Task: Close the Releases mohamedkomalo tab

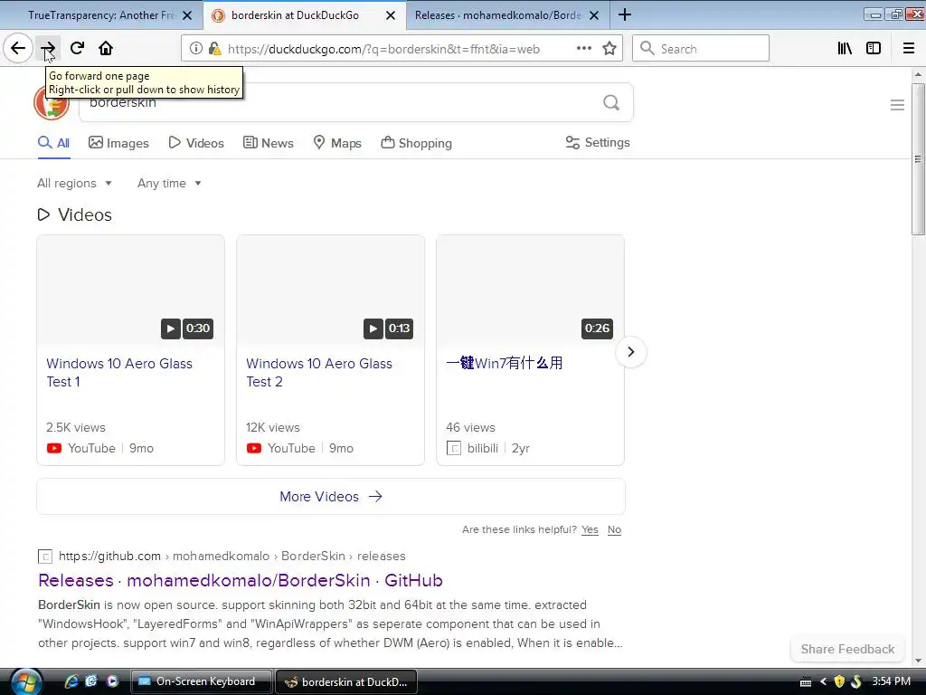Action: tap(594, 15)
